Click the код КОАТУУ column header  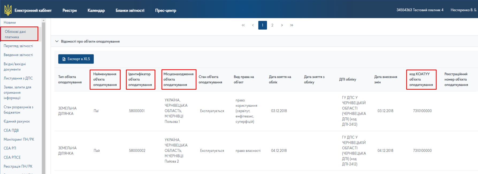click(x=421, y=80)
